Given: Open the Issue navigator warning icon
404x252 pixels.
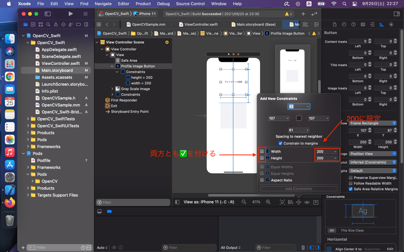Looking at the screenshot, I should (x=56, y=25).
